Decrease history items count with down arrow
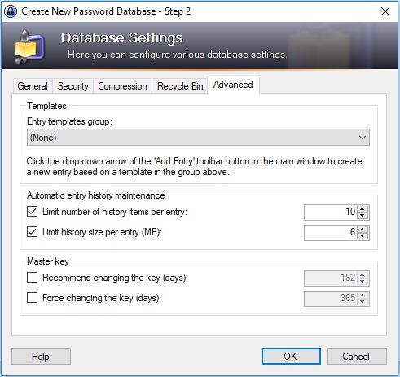Screen dimensions: 400x377 (363, 216)
